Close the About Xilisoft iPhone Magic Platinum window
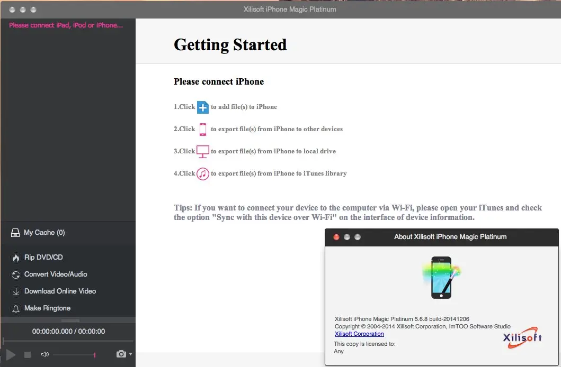Image resolution: width=561 pixels, height=367 pixels. (x=336, y=237)
